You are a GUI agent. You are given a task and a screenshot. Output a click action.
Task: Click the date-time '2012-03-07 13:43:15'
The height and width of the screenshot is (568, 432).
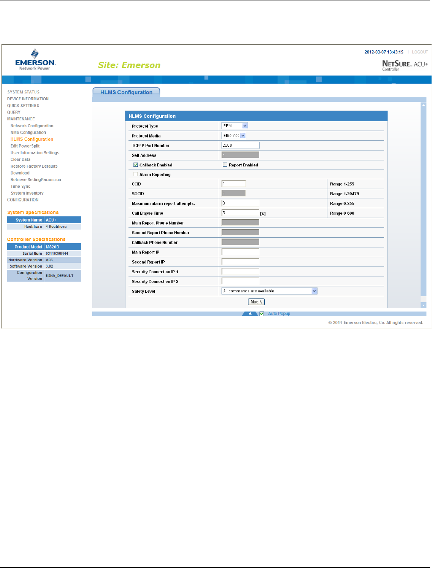pos(384,52)
